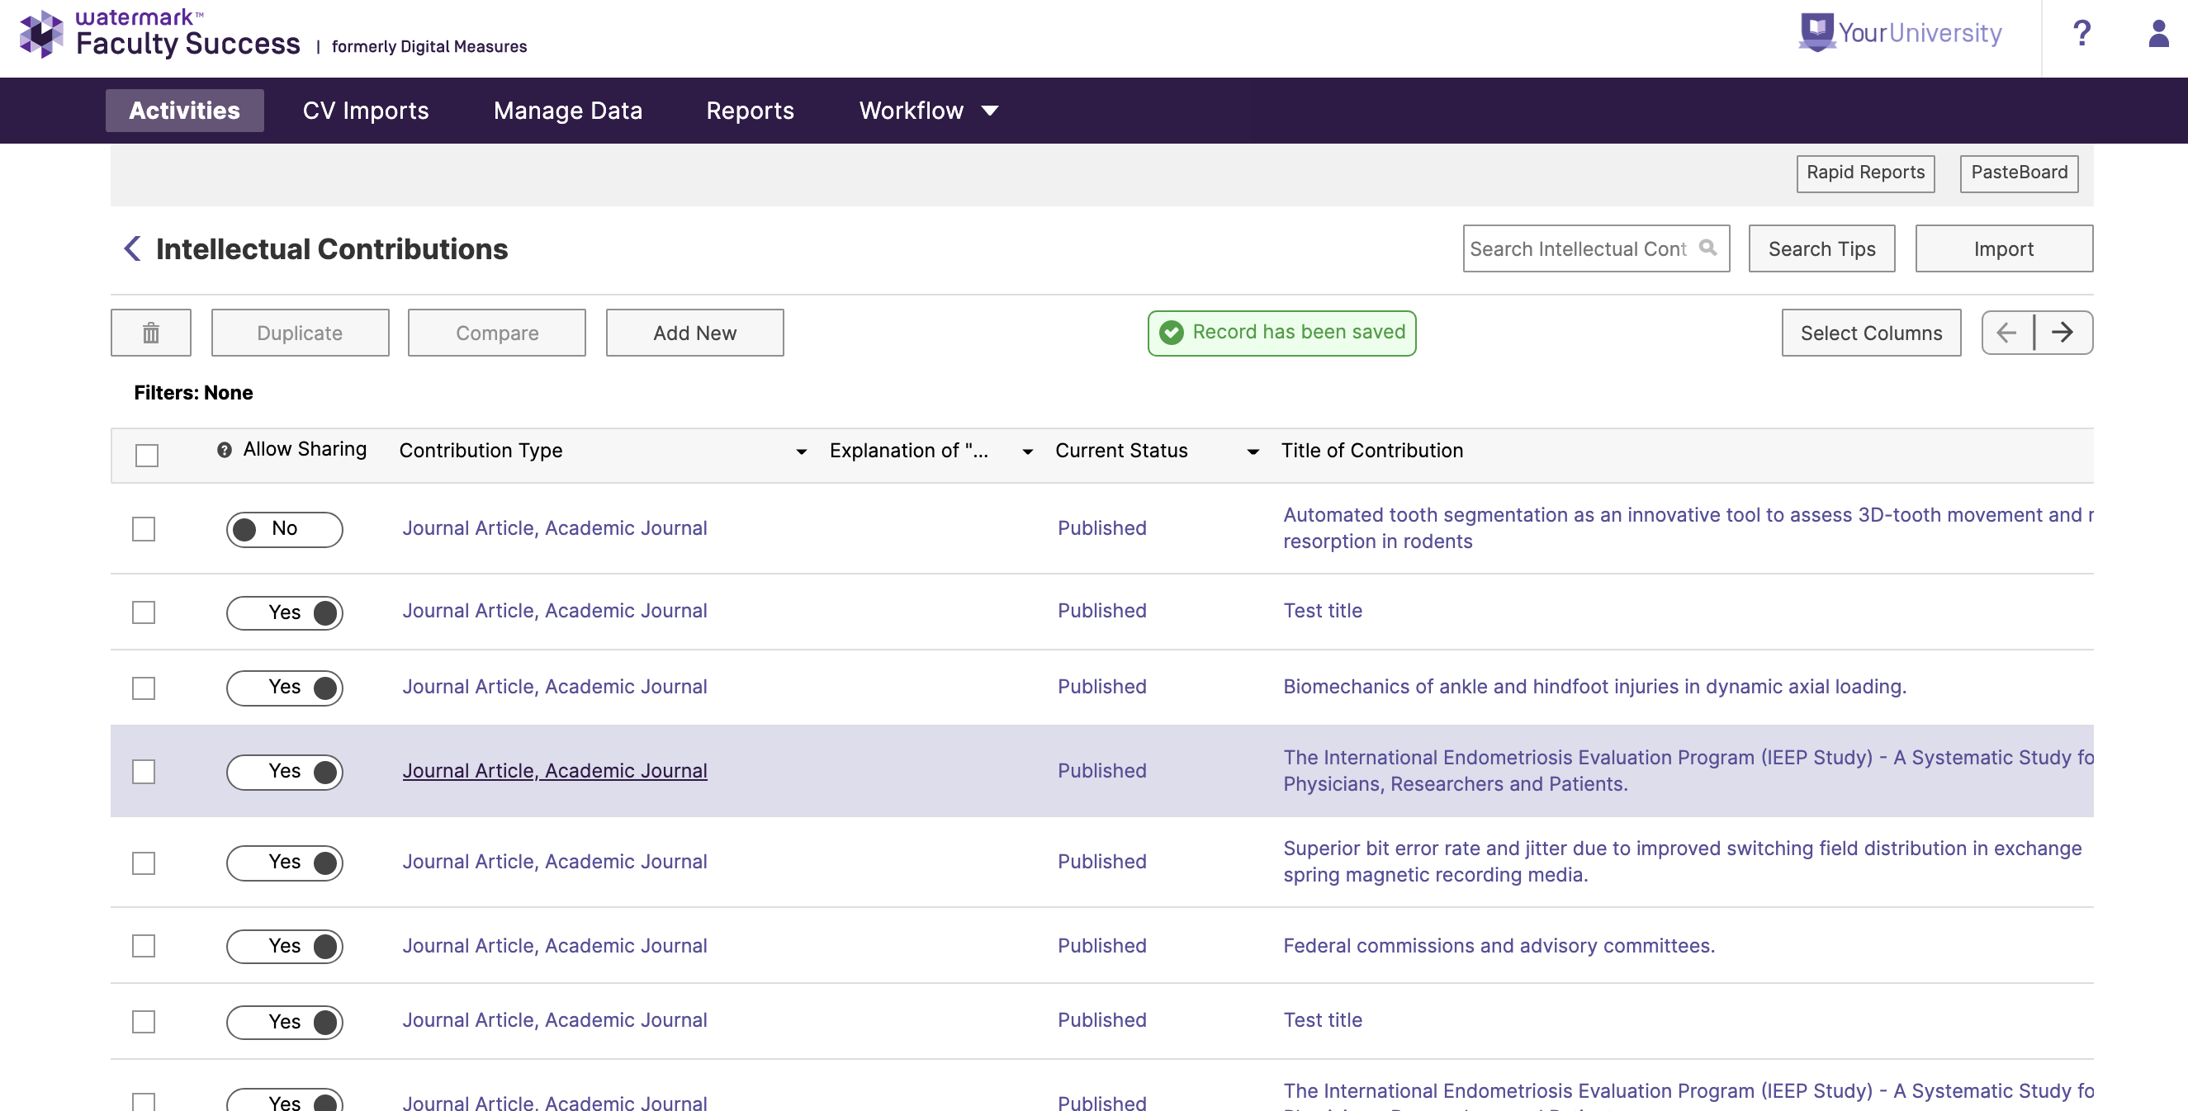Viewport: 2188px width, 1111px height.
Task: Toggle Allow Sharing for Superior bit error rate
Action: click(285, 863)
